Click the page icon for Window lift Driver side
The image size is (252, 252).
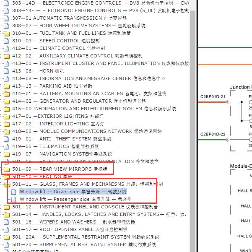click(14, 192)
